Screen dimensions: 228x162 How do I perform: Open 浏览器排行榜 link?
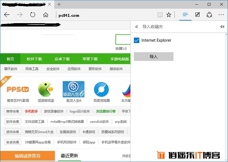pos(106,111)
